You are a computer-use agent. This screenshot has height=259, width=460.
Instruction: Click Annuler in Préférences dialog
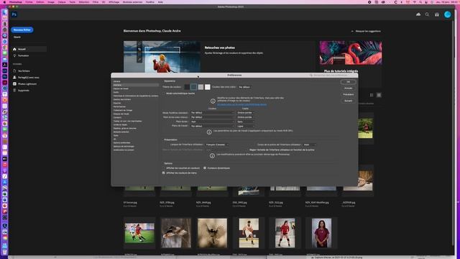pyautogui.click(x=348, y=88)
